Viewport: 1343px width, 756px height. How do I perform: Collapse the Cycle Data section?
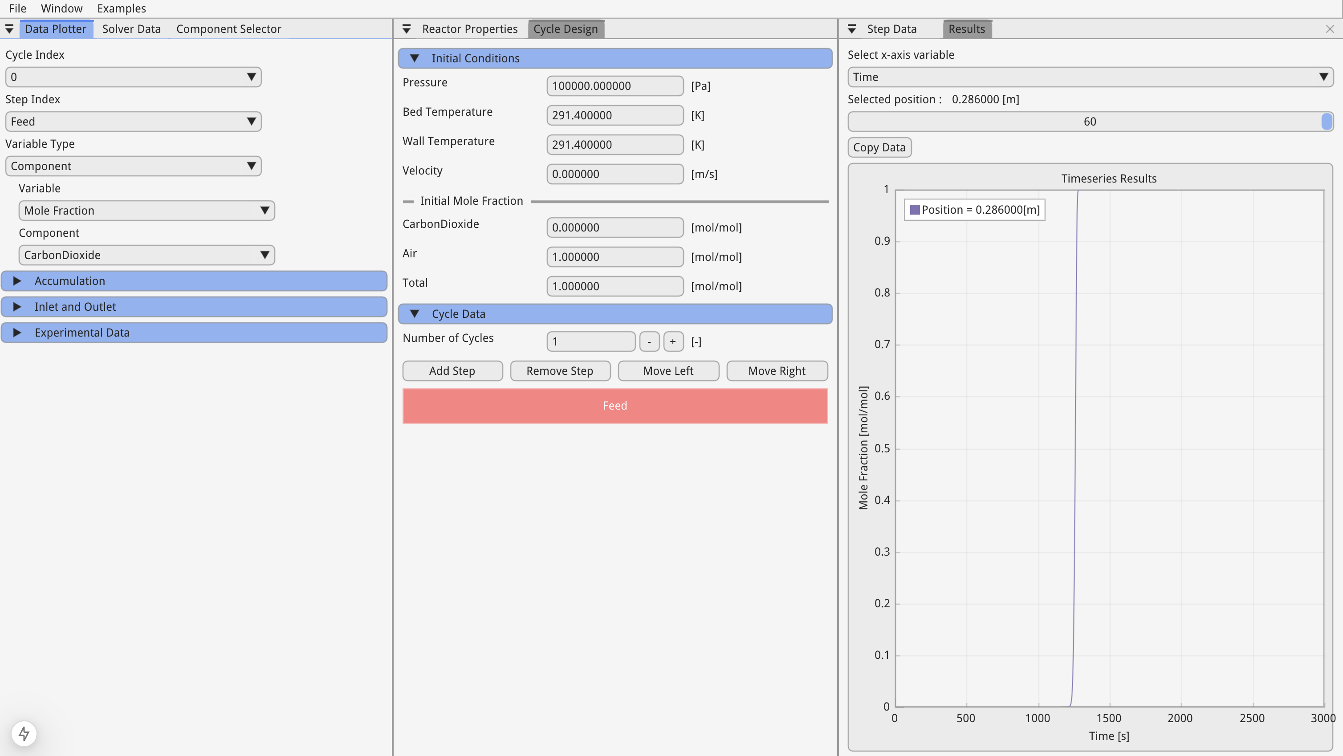[415, 314]
